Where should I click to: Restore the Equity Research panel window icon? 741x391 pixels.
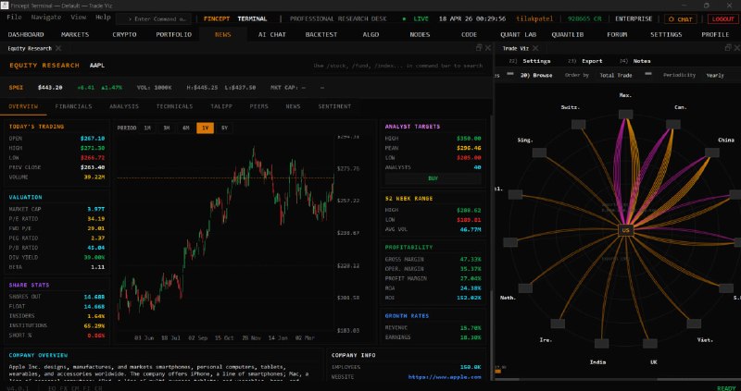pos(479,48)
